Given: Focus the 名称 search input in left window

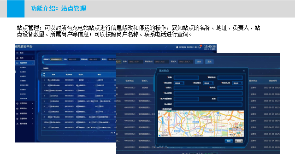Looking at the screenshot, I should tap(74, 59).
